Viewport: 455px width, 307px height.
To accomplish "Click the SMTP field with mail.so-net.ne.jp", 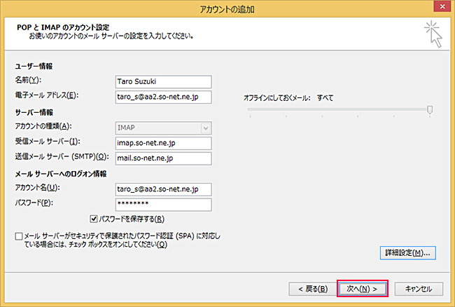I will pos(163,158).
